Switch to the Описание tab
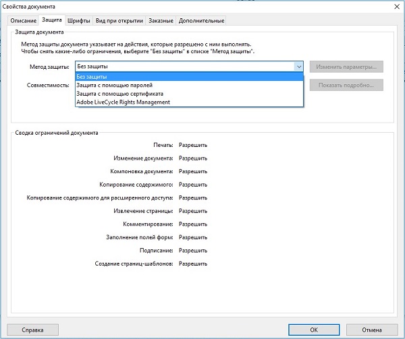 click(23, 21)
